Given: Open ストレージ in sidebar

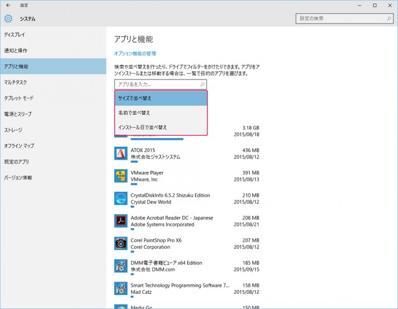Looking at the screenshot, I should coord(53,130).
